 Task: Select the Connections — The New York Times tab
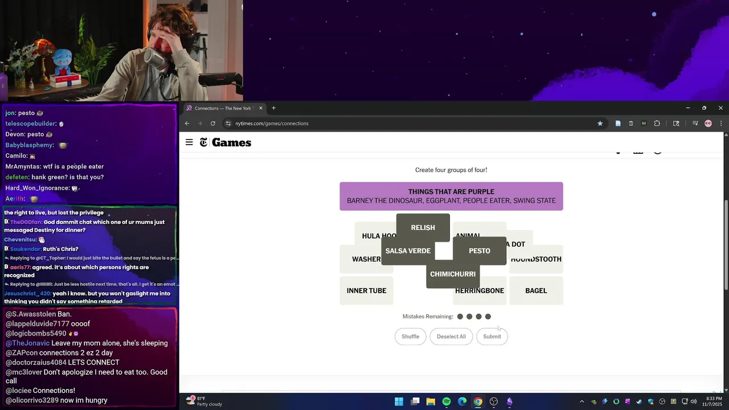tap(224, 108)
